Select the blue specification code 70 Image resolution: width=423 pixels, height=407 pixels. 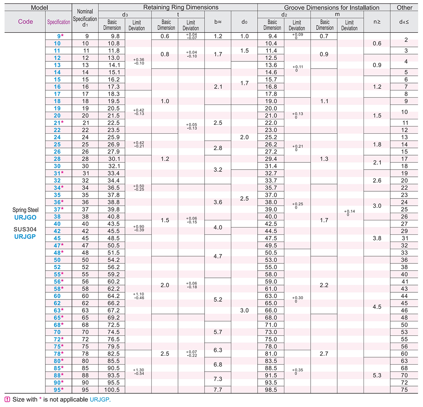pyautogui.click(x=57, y=332)
